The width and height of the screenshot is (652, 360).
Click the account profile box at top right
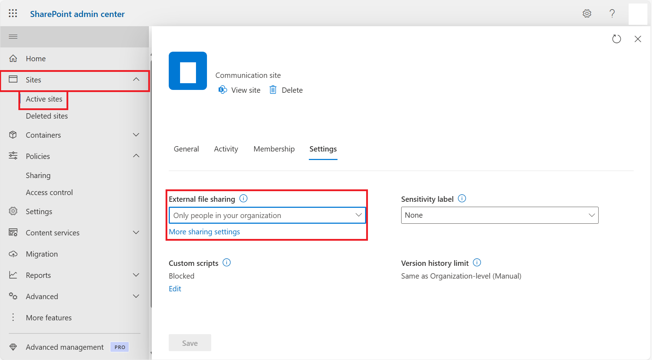click(638, 14)
